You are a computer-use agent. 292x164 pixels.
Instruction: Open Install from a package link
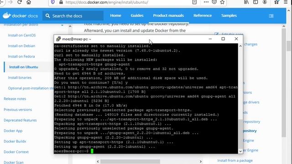pyautogui.click(x=235, y=160)
